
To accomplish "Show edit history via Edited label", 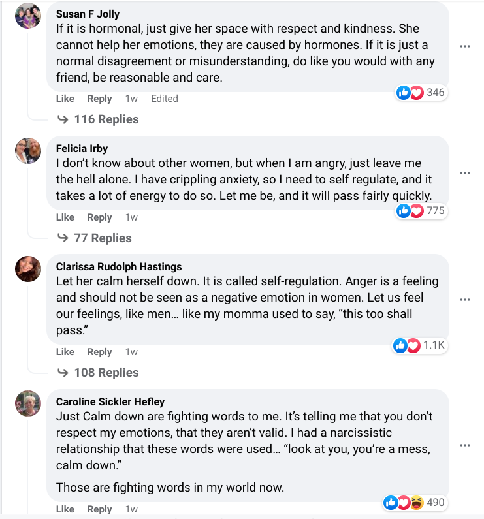I will [x=165, y=99].
